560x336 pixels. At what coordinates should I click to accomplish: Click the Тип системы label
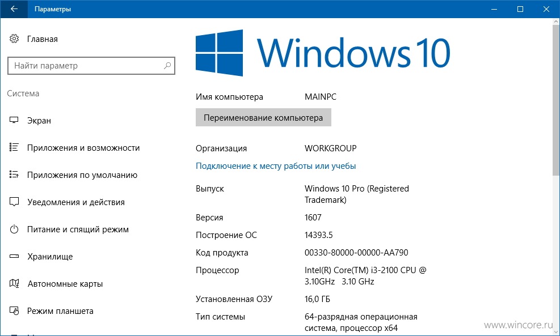(220, 317)
